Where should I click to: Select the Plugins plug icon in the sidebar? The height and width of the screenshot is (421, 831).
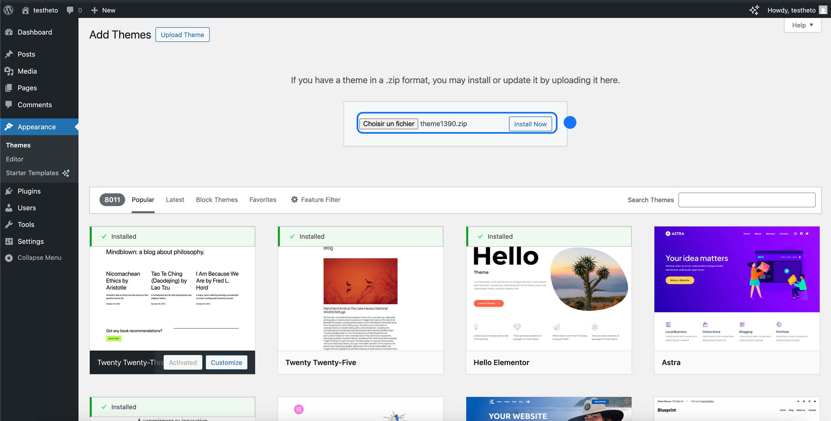coord(9,191)
